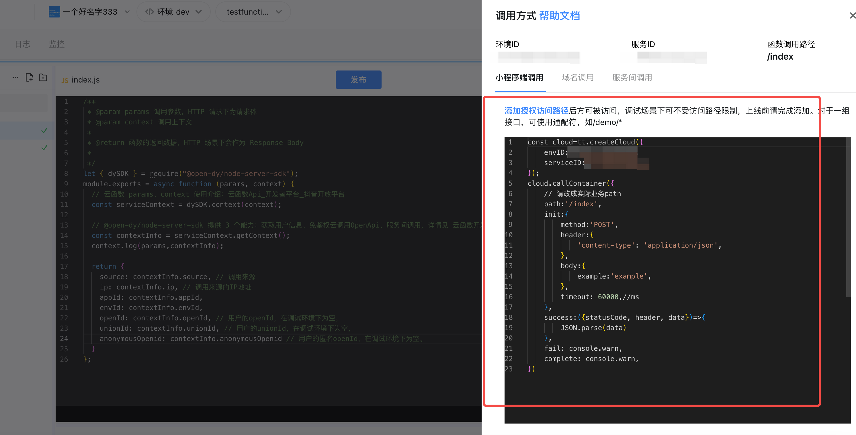Switch to the 域名调用 tab
856x435 pixels.
click(x=578, y=77)
